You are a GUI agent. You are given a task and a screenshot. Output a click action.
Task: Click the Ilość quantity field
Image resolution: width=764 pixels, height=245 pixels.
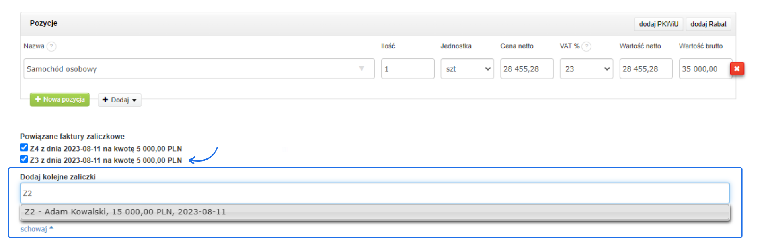click(x=407, y=69)
